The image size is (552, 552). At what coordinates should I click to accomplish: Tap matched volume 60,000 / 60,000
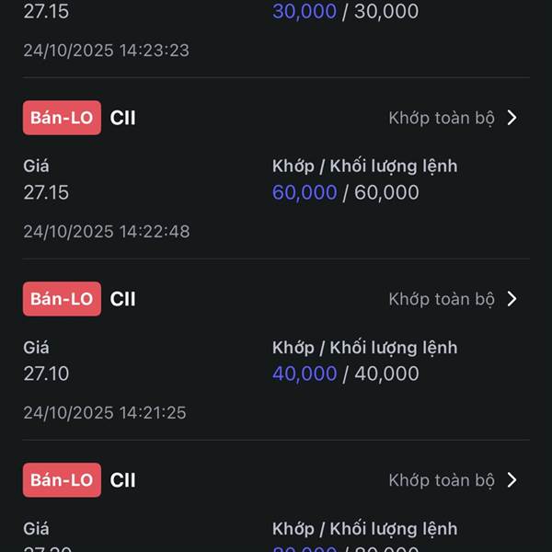point(345,192)
